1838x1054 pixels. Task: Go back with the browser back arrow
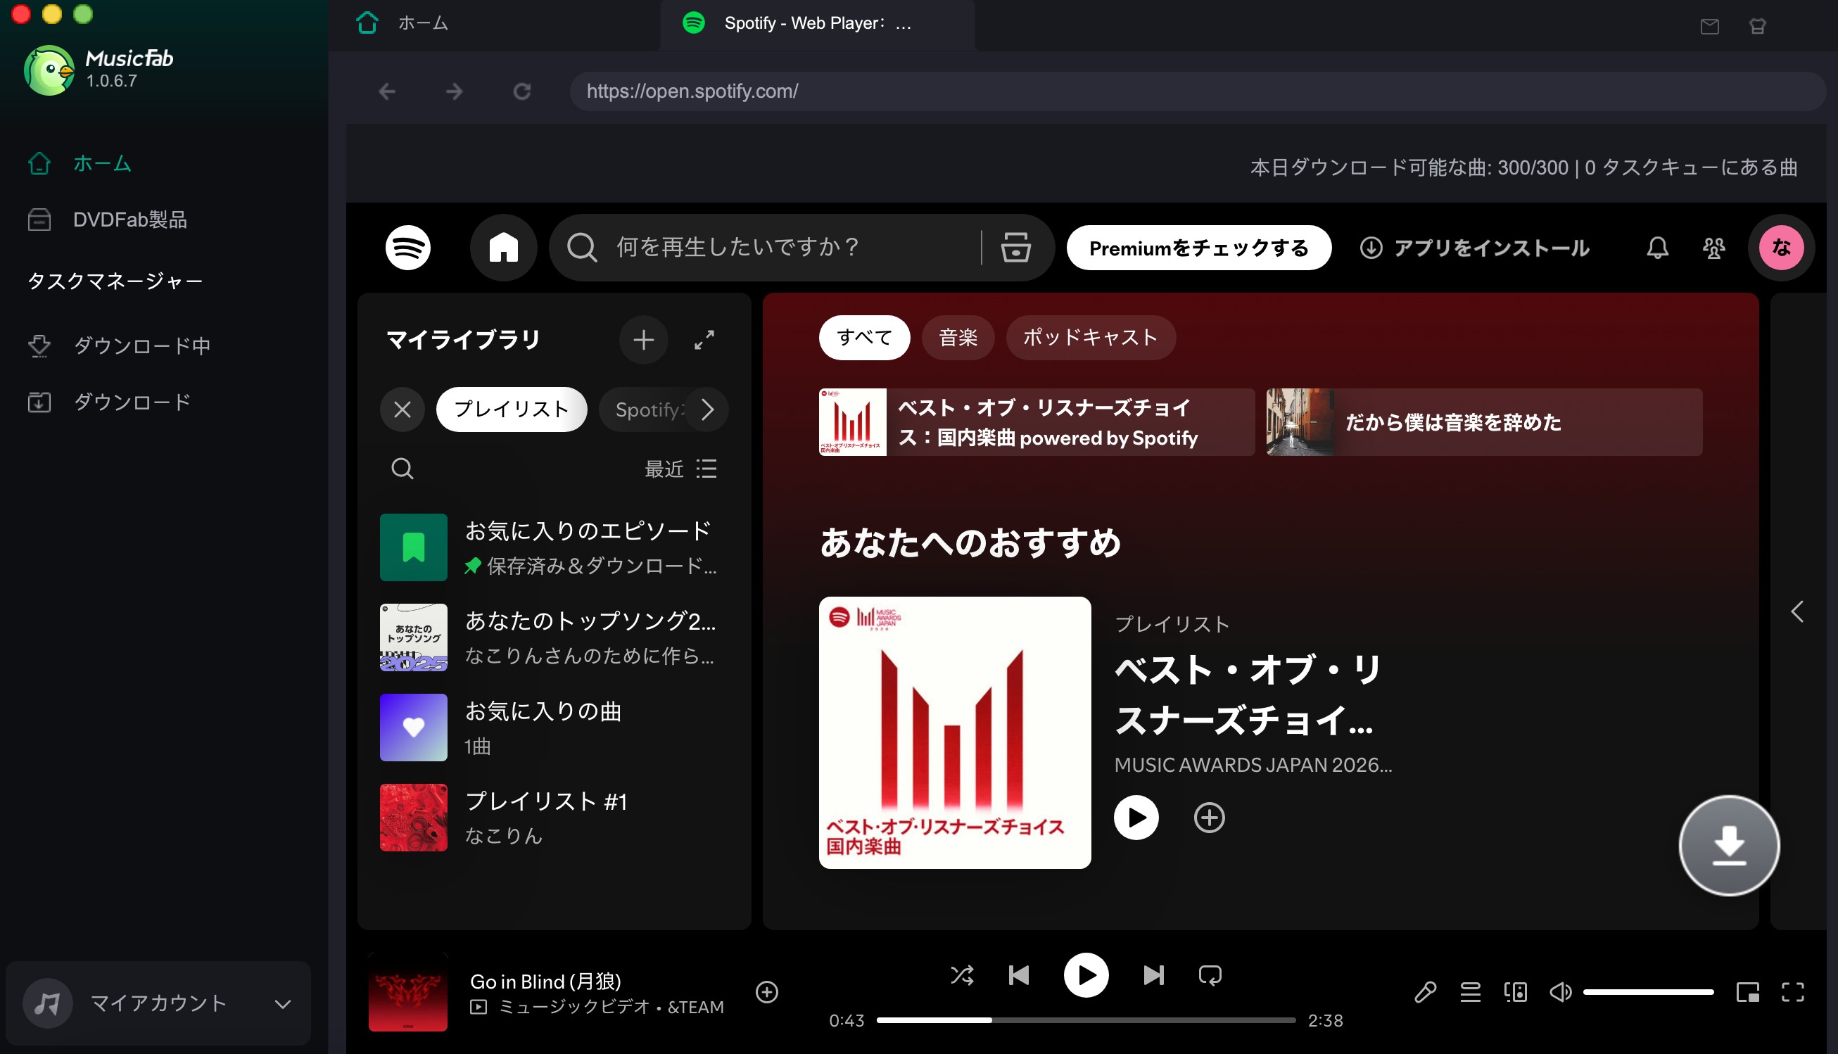[387, 91]
